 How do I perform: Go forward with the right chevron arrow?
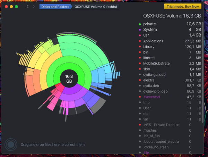(34, 7)
